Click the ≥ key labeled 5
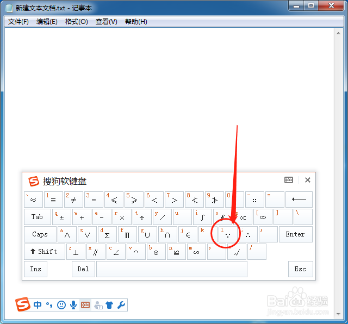Screen dimensions: 348x324 [x=134, y=200]
